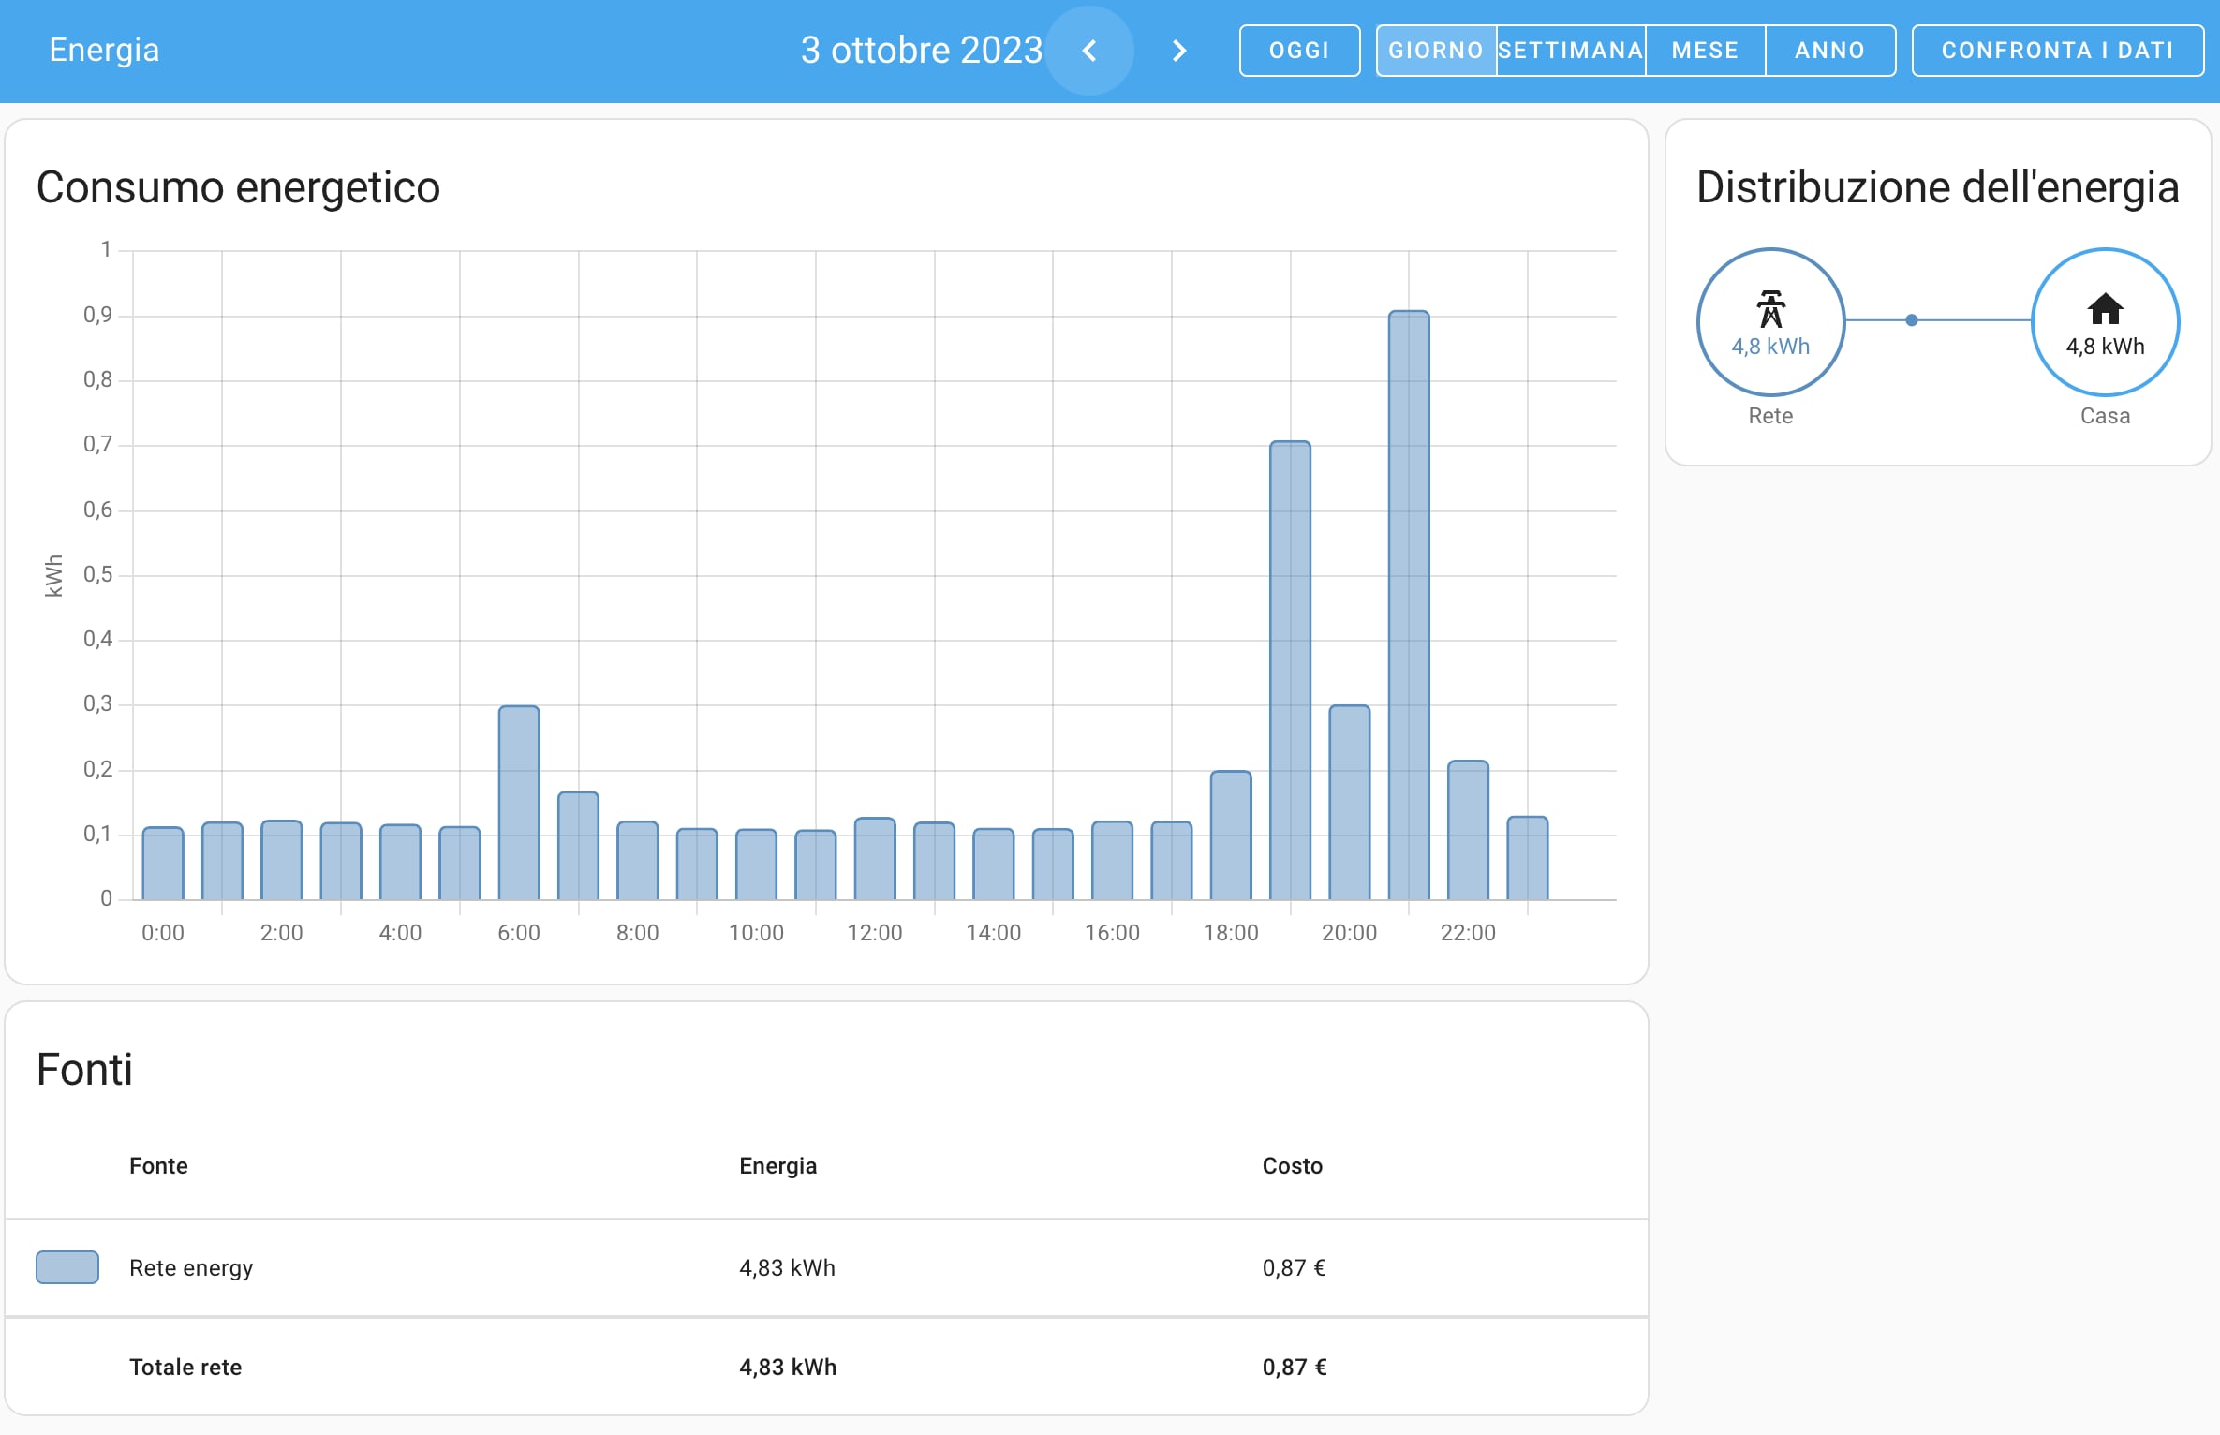Screen dimensions: 2220x1435
Task: Click the date 3 ottobre 2023
Action: coord(922,50)
